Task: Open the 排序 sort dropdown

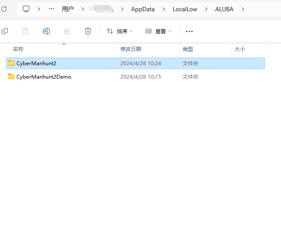Action: (x=120, y=31)
